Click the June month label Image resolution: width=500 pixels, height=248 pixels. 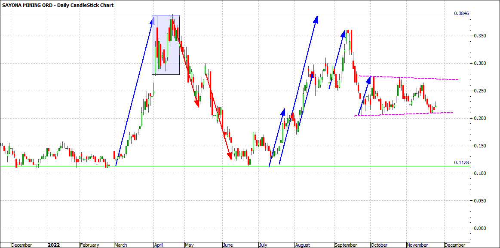[x=228, y=245]
